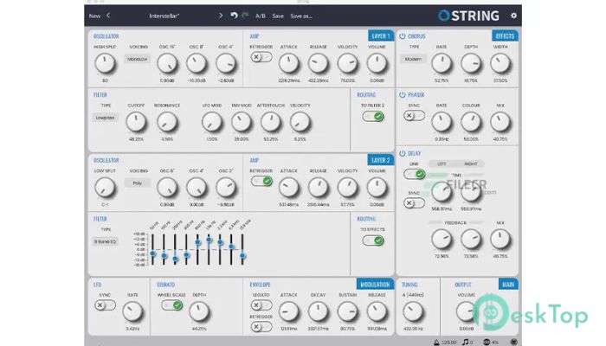Click the Layer 2 Low Split knob
606x346 pixels.
pos(105,188)
